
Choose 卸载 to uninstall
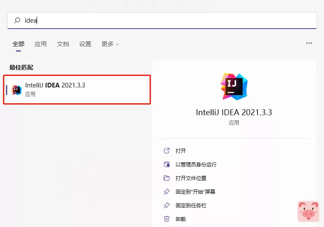point(181,219)
